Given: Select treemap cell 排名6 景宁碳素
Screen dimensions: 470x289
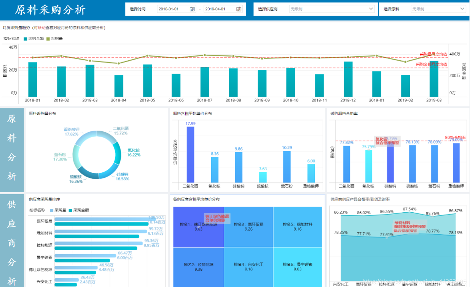Looking at the screenshot, I should [x=298, y=267].
